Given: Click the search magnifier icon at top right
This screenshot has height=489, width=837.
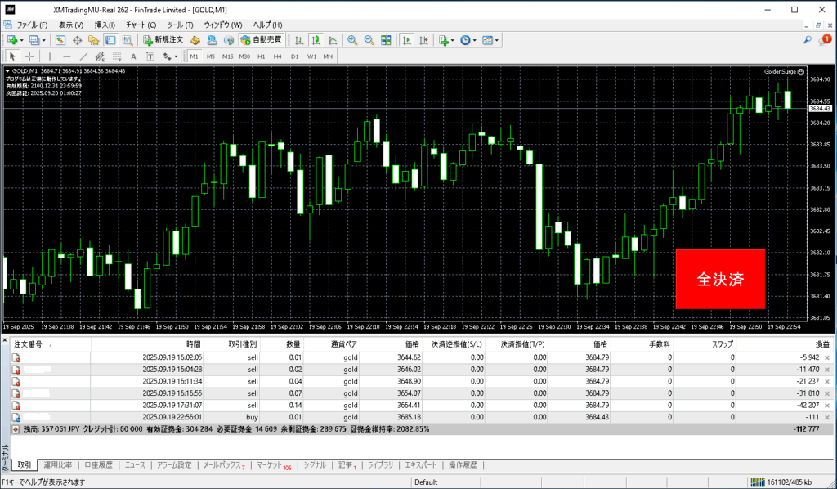Looking at the screenshot, I should point(808,39).
